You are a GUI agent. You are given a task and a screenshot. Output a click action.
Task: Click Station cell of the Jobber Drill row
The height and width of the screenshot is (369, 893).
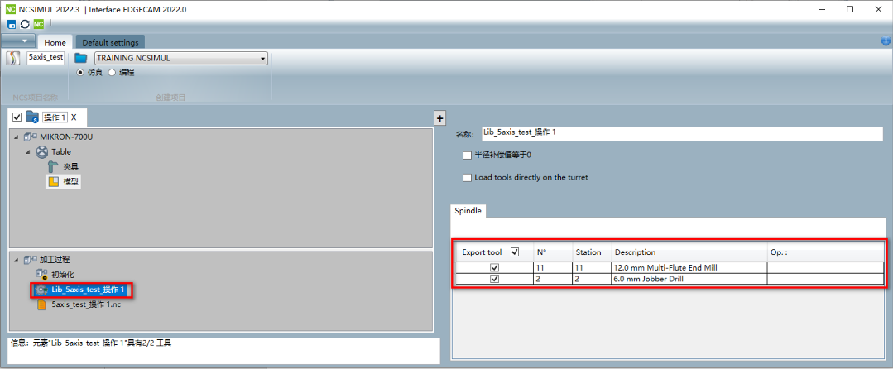(592, 279)
